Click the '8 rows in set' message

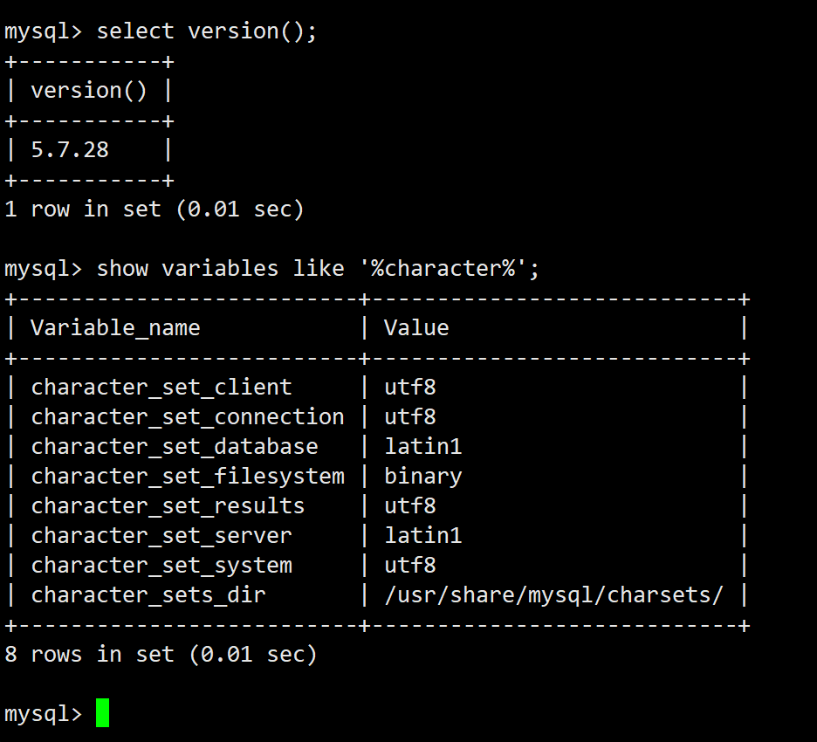160,654
